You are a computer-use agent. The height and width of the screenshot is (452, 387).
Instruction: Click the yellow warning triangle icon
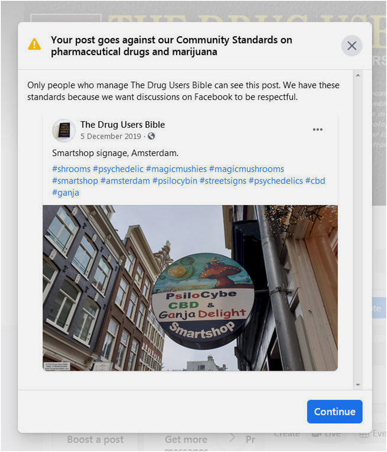pyautogui.click(x=34, y=44)
